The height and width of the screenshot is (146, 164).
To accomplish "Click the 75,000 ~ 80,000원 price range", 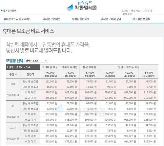I will pyautogui.click(x=70, y=74).
